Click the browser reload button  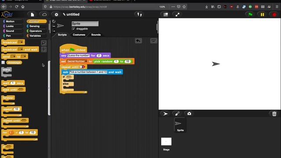click(17, 7)
